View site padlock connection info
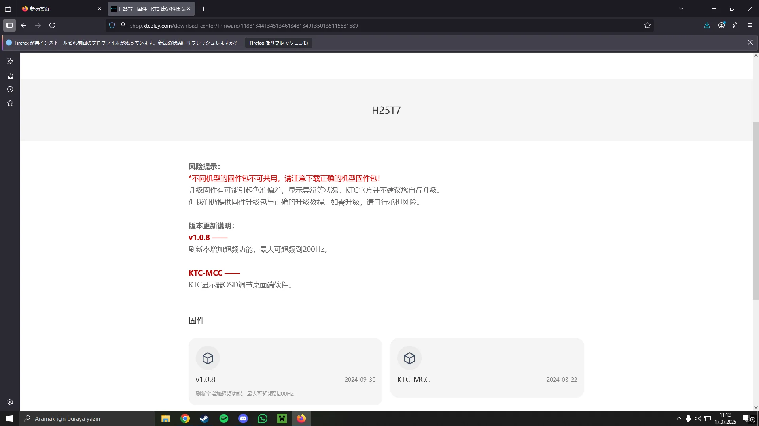 pos(123,25)
